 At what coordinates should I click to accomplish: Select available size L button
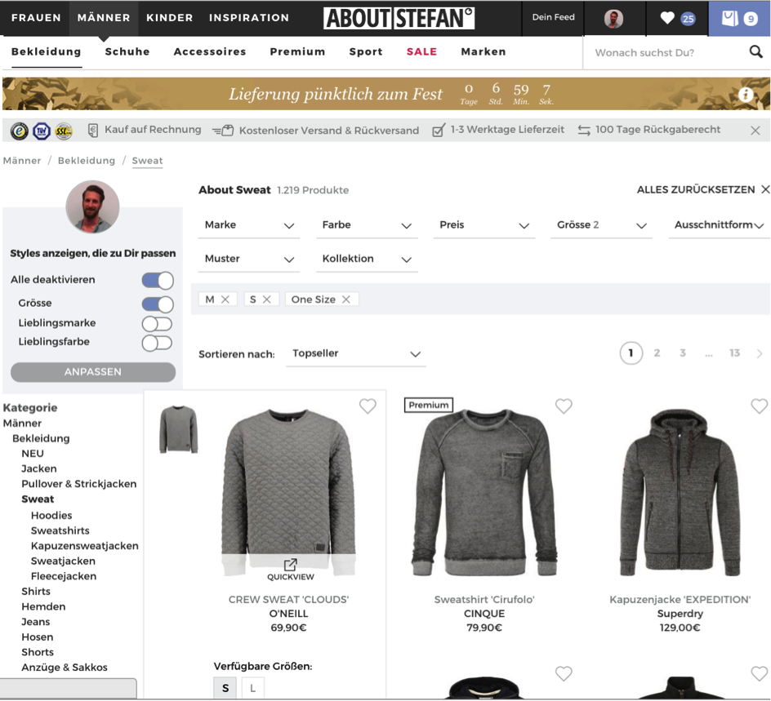point(252,688)
